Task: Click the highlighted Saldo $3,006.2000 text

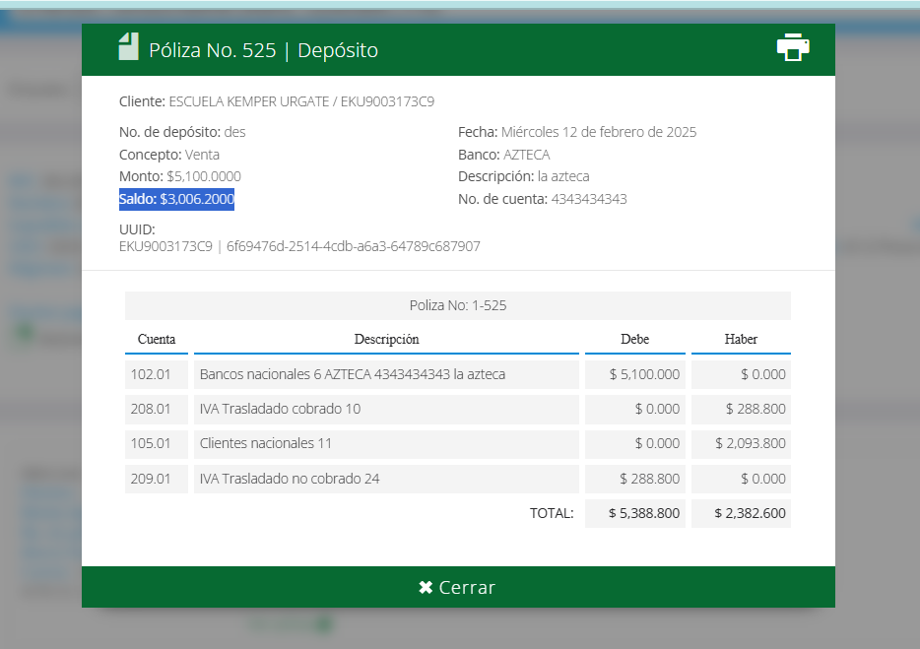Action: [176, 199]
